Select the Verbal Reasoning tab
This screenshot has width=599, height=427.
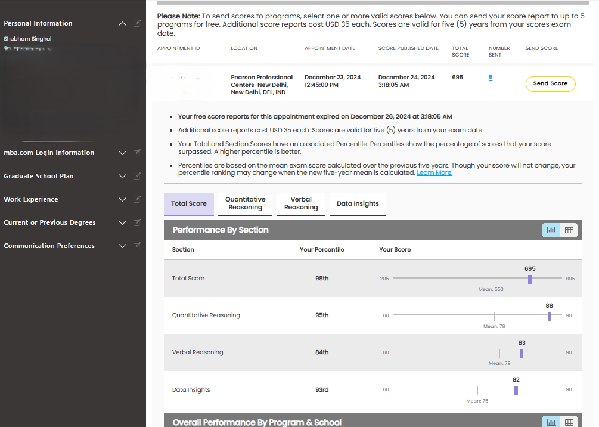(301, 203)
